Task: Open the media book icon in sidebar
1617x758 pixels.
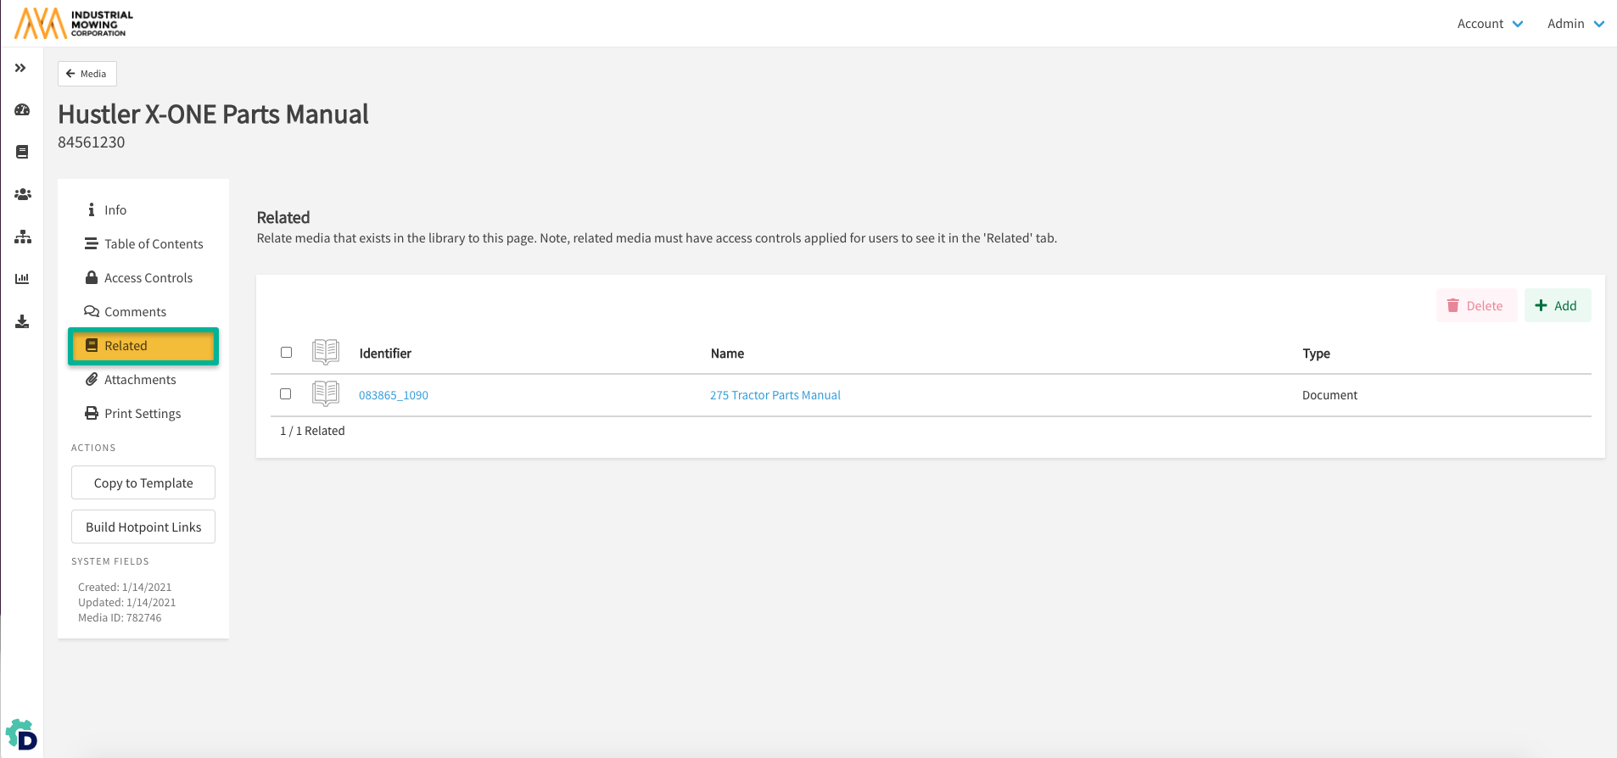Action: [22, 152]
